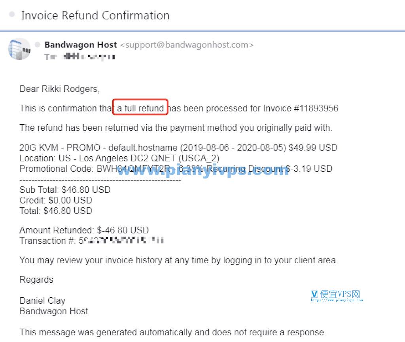Click the Invoice Refund Confirmation subject
The height and width of the screenshot is (342, 405).
(x=95, y=15)
